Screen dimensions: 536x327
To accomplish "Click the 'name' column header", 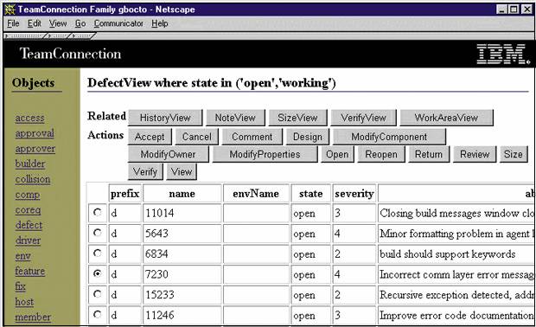I will point(182,194).
